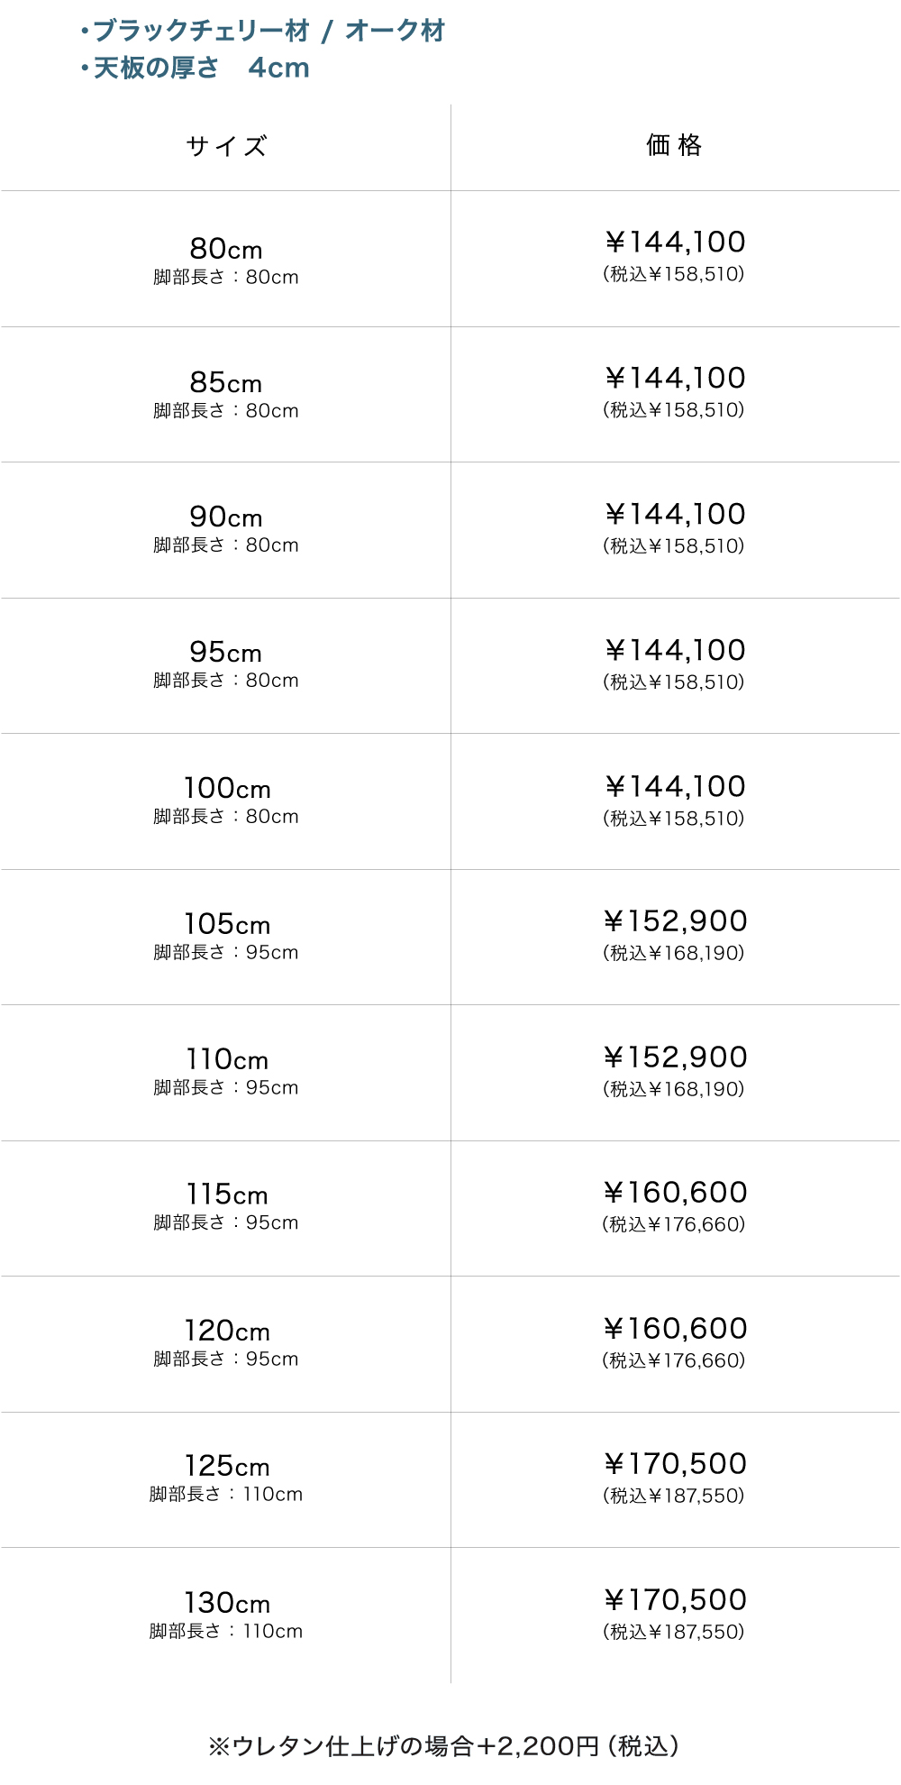Click the 130cm size entry
Screen dimensions: 901x1785
pos(227,1603)
